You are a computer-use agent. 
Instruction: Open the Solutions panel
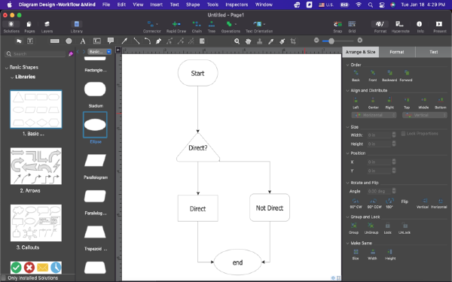click(x=11, y=27)
